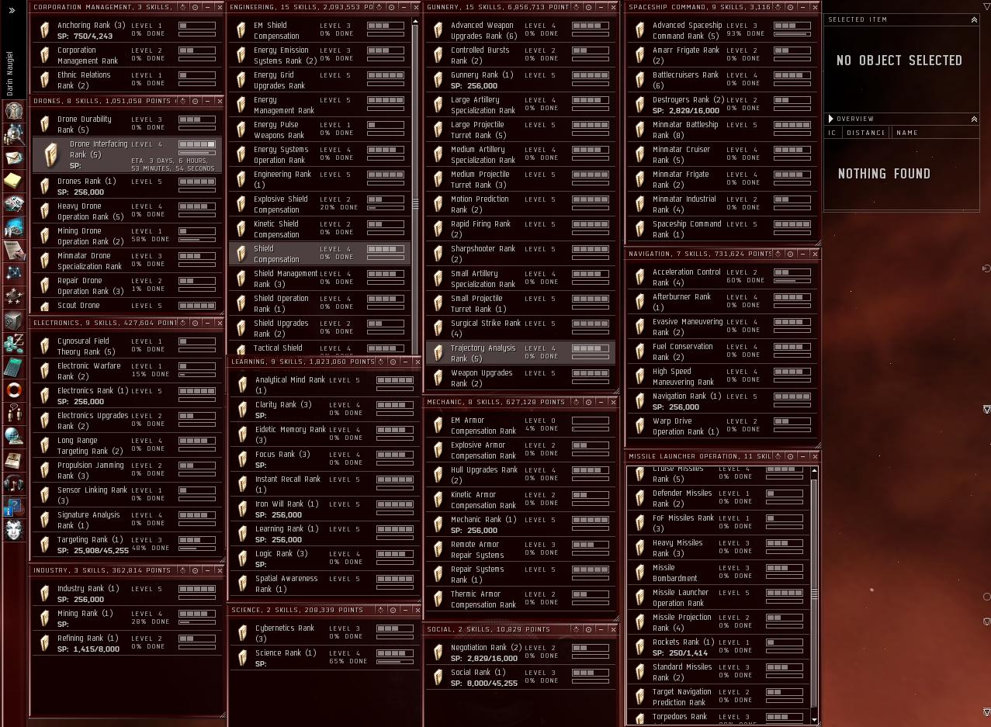This screenshot has width=991, height=727.
Task: Click the Rockets Rank (1) book icon
Action: pyautogui.click(x=639, y=647)
